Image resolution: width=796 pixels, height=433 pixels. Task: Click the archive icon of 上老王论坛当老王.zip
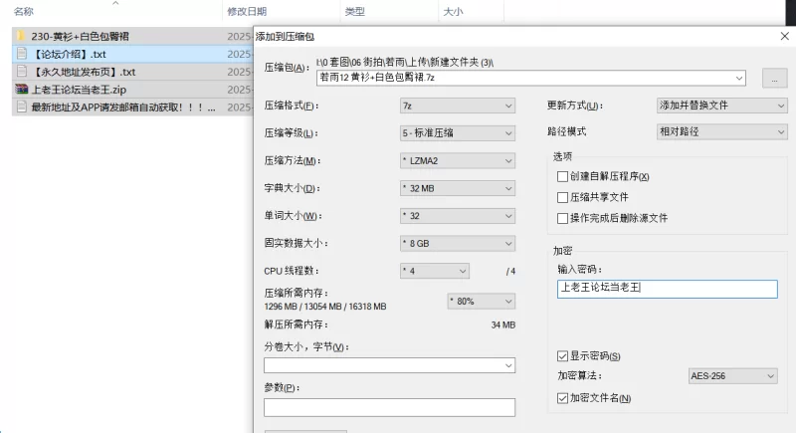coord(21,90)
